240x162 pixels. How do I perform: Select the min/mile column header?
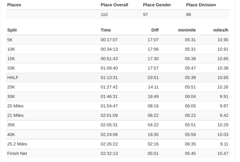[x=187, y=30]
